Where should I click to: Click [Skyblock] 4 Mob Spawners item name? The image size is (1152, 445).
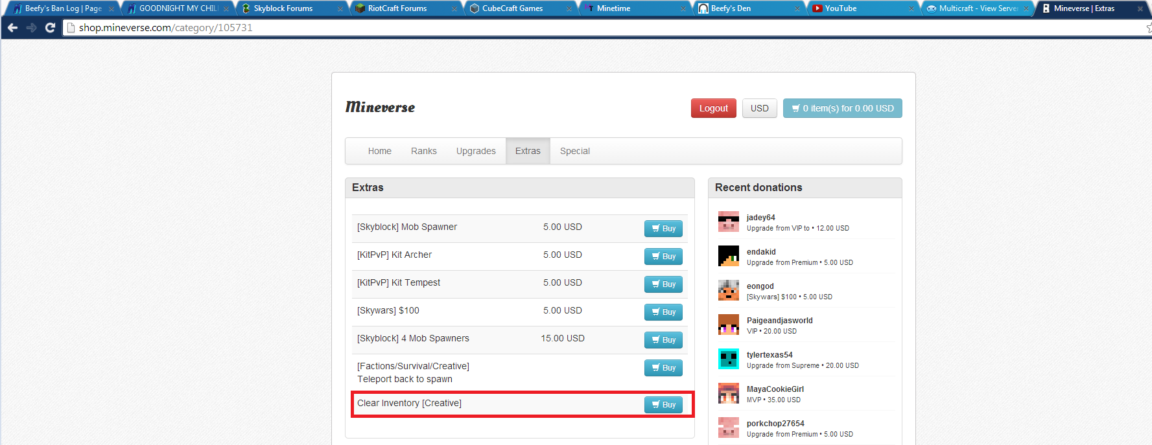pos(413,338)
